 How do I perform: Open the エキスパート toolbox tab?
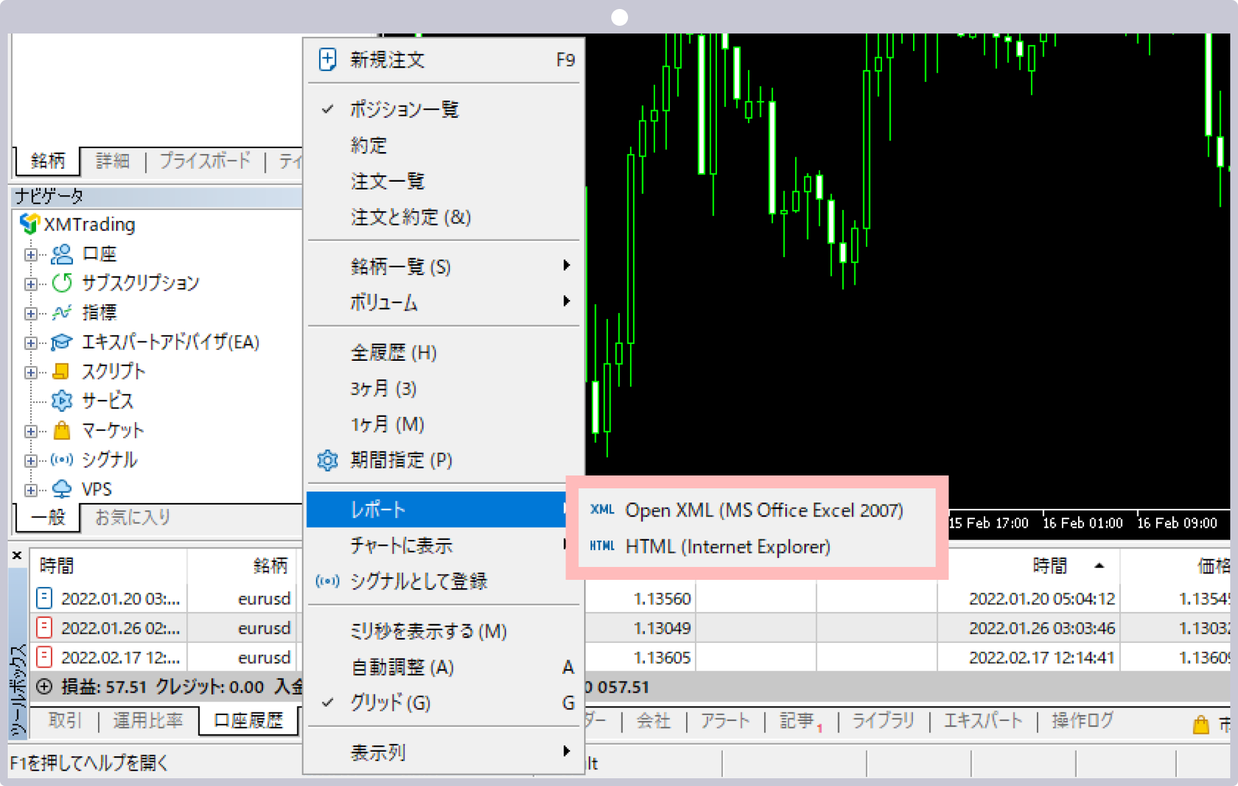tap(983, 720)
